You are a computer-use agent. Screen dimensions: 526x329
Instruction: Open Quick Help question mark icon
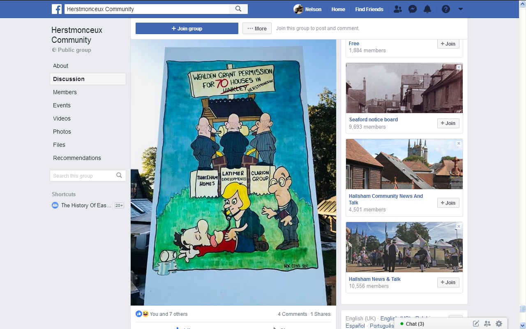[446, 9]
